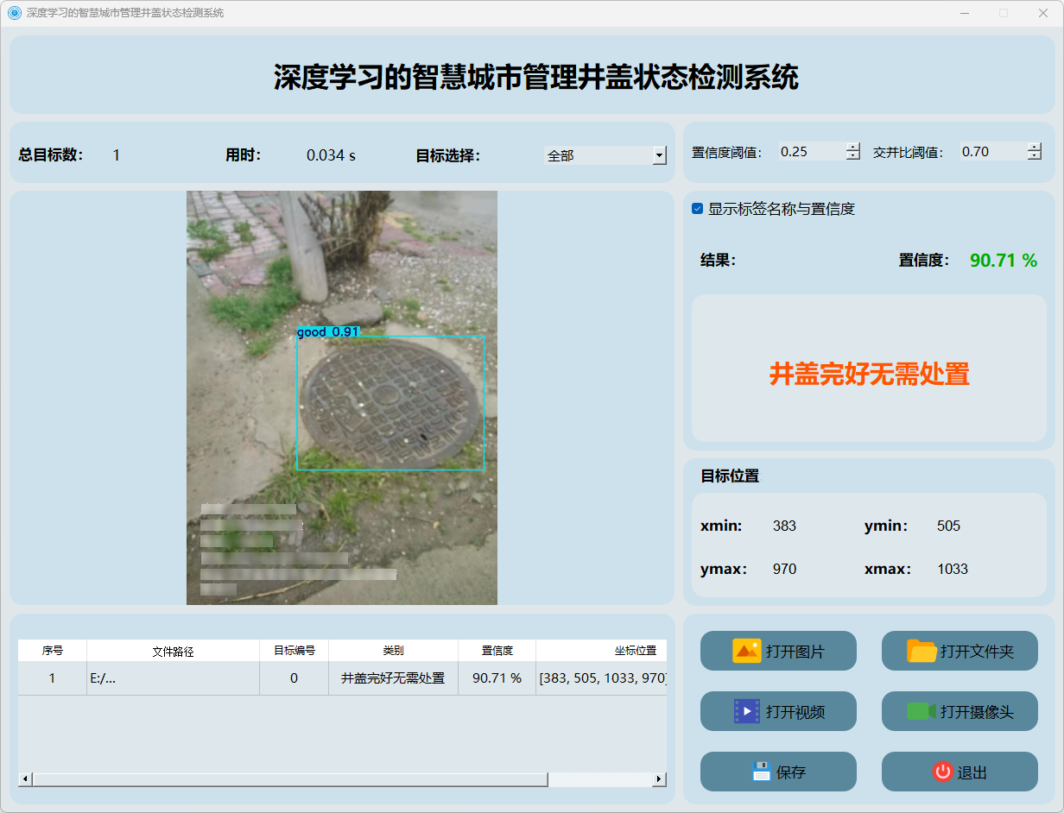Screen dimensions: 1064x813
Task: Decrease 交并比阈值 with down arrow
Action: click(1035, 156)
